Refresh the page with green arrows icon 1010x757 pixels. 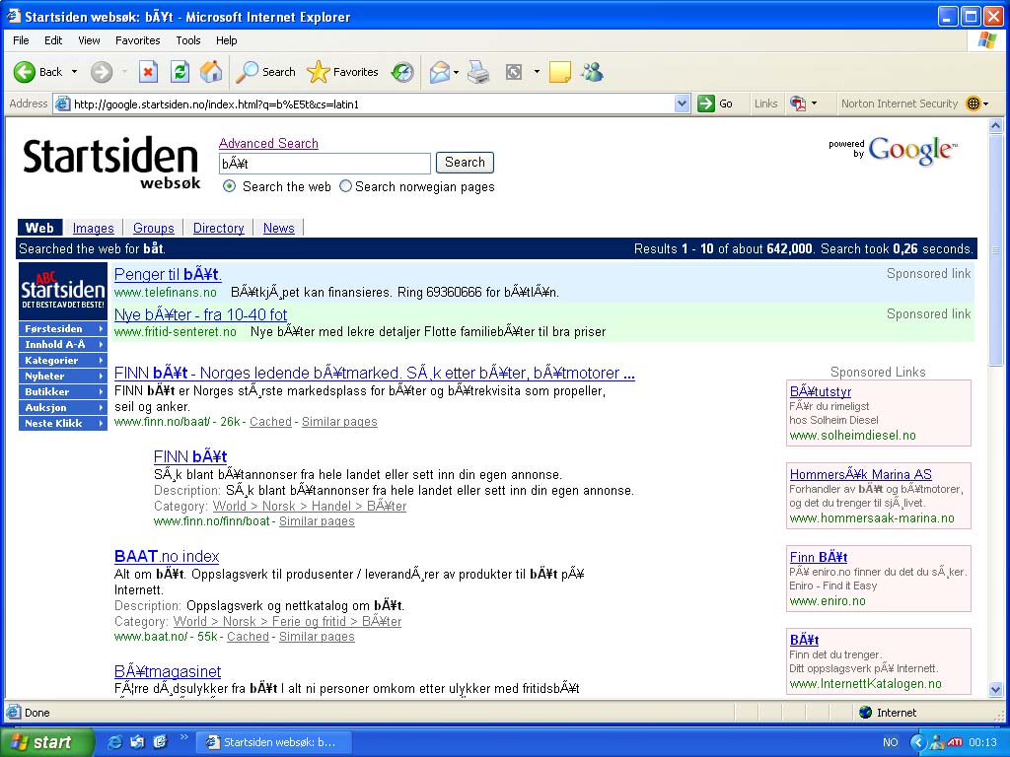[x=180, y=72]
